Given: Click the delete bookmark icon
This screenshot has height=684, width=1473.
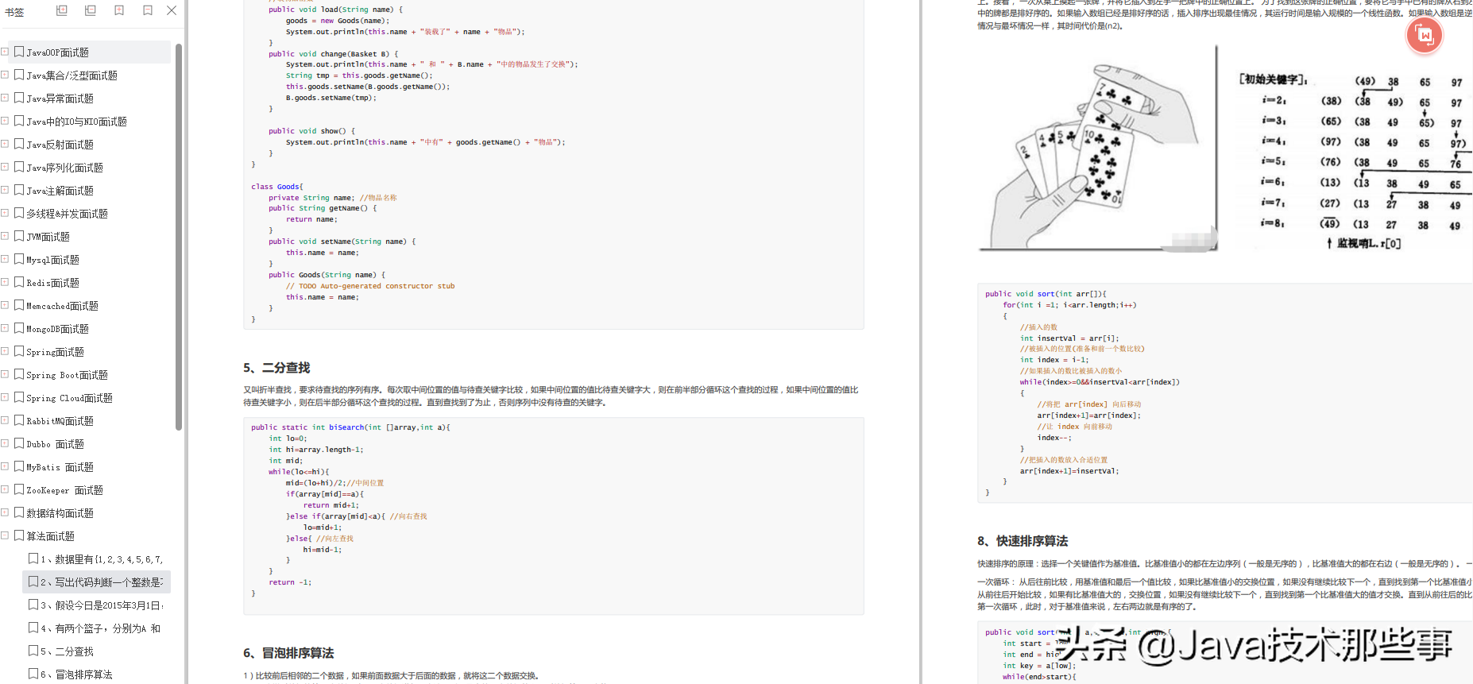Looking at the screenshot, I should 147,10.
